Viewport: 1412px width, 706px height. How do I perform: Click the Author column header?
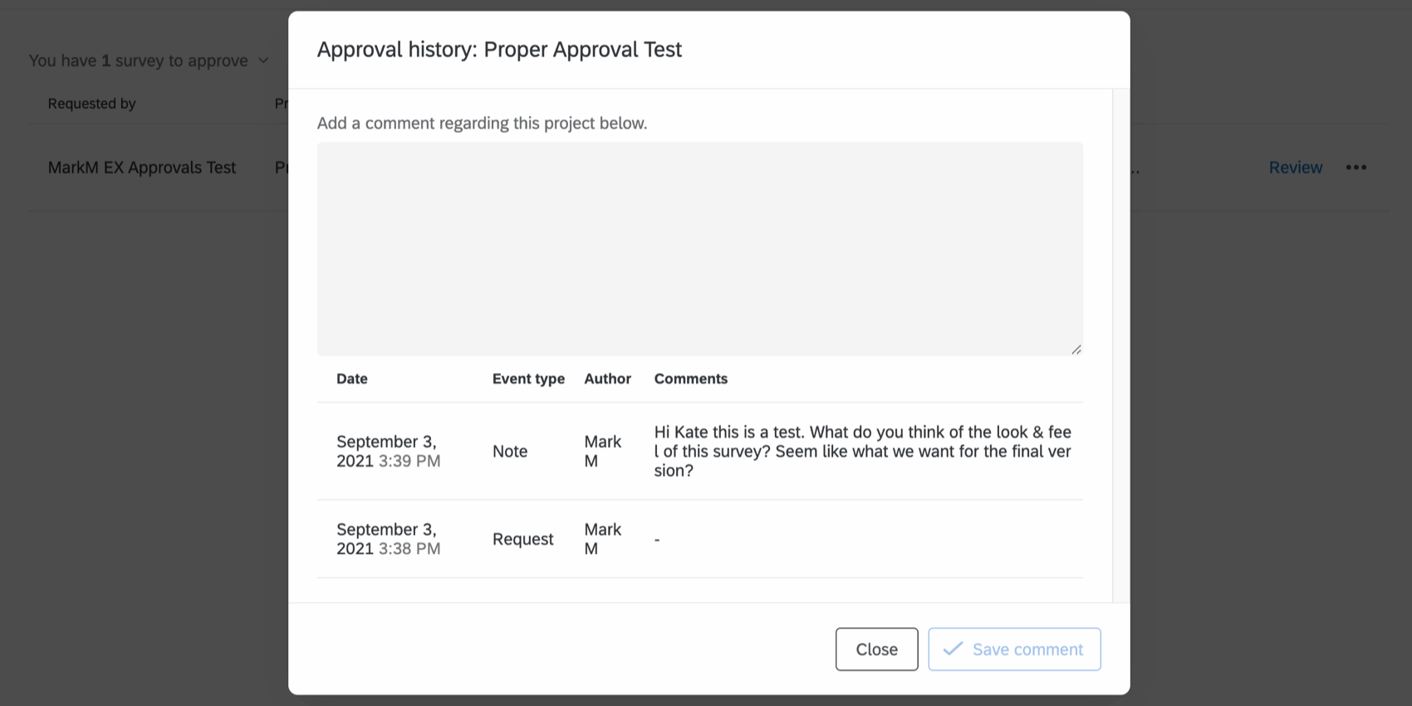tap(607, 379)
